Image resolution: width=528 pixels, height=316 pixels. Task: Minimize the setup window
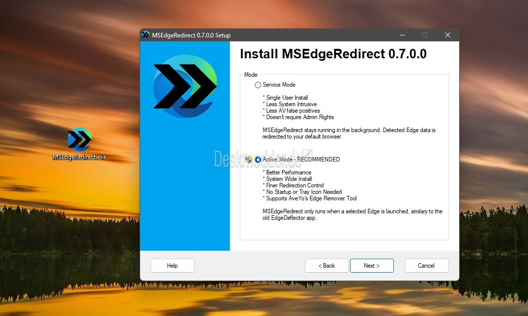pos(402,35)
